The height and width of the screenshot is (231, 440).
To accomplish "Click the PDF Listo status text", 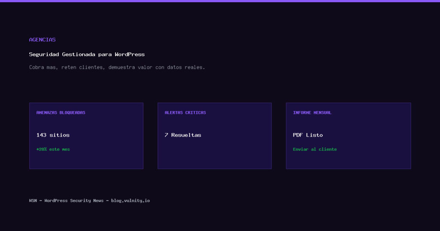I will pos(308,135).
